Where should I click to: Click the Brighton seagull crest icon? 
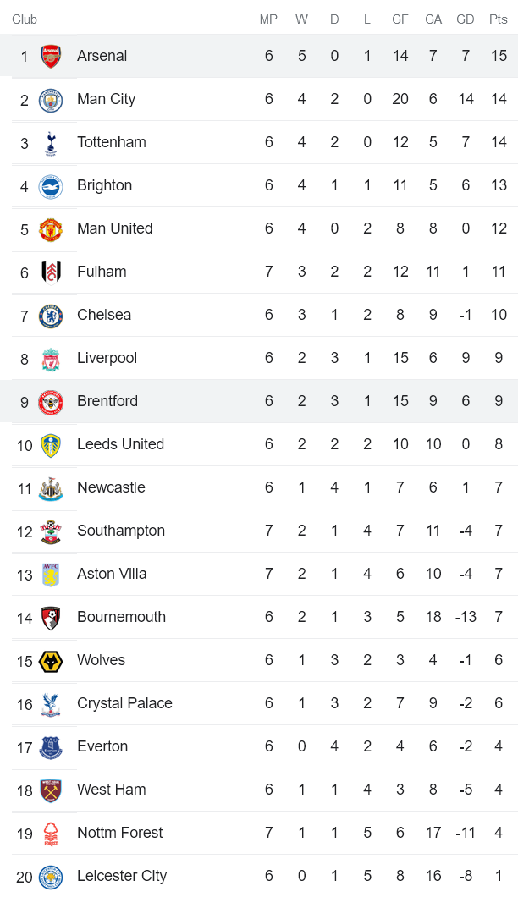51,185
